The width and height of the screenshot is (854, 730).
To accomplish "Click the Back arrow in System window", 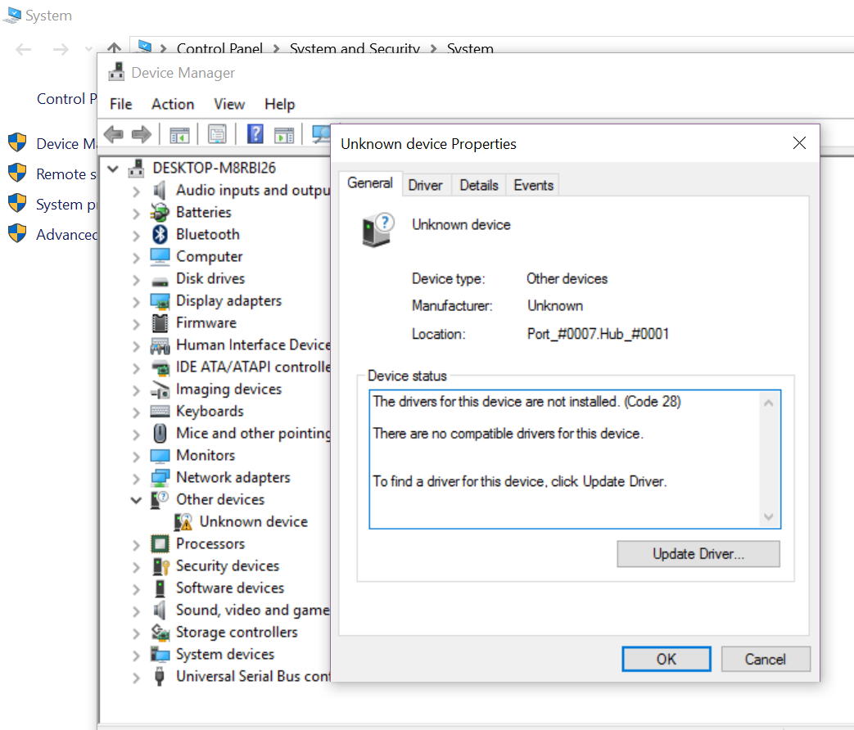I will click(x=24, y=50).
